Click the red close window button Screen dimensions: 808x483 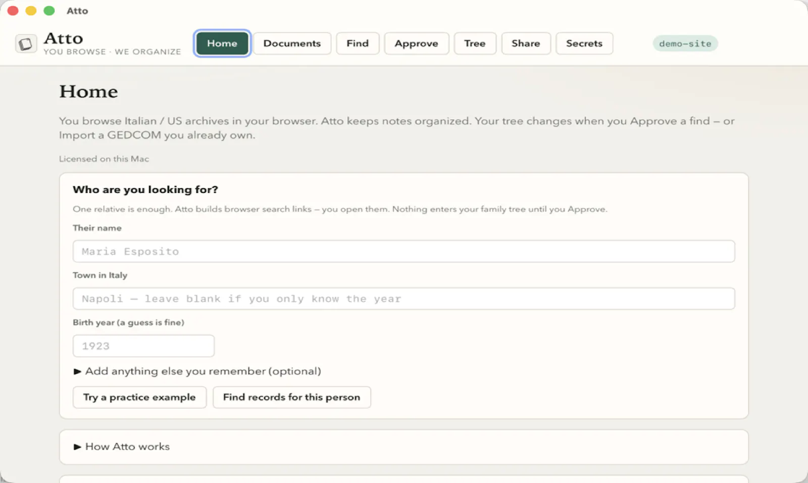13,11
